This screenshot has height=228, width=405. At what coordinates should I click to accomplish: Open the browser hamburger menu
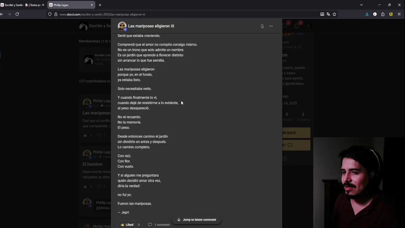(x=399, y=14)
